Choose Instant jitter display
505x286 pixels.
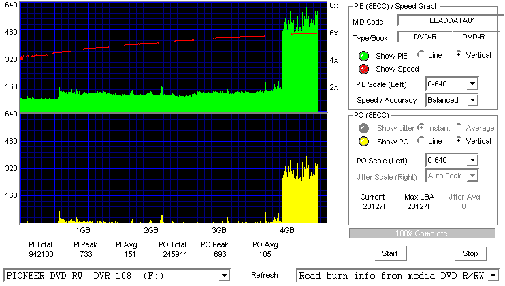421,127
